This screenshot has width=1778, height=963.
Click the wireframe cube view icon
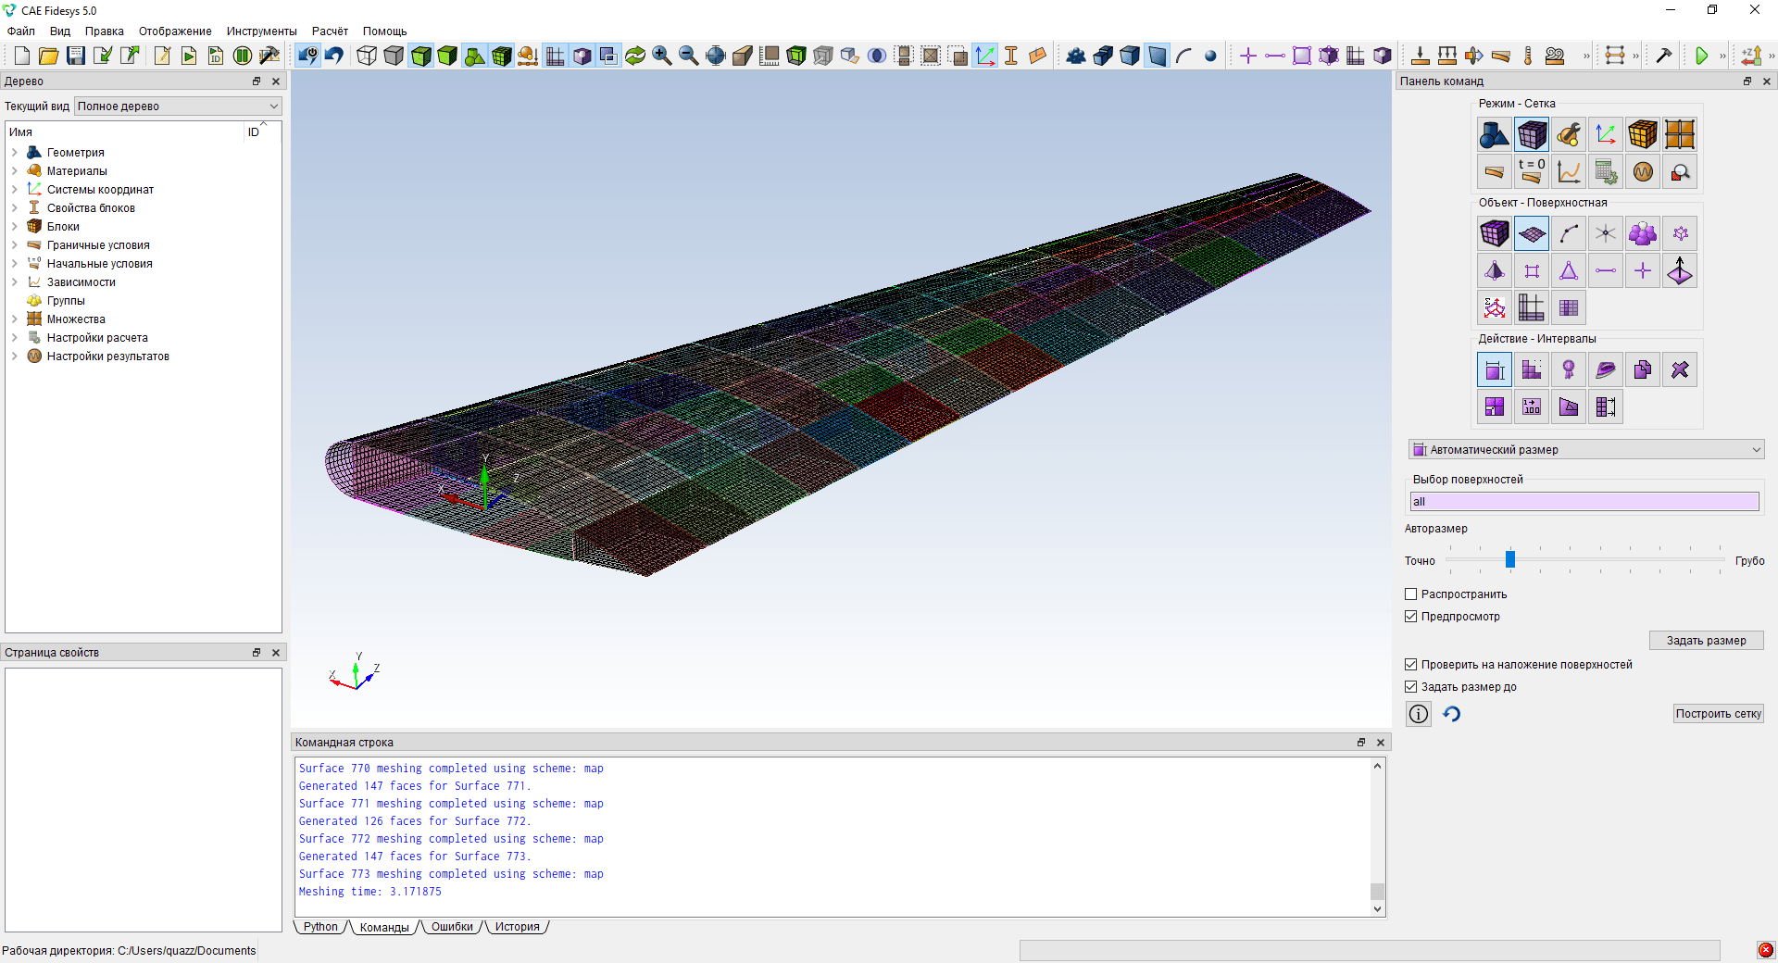(x=367, y=56)
